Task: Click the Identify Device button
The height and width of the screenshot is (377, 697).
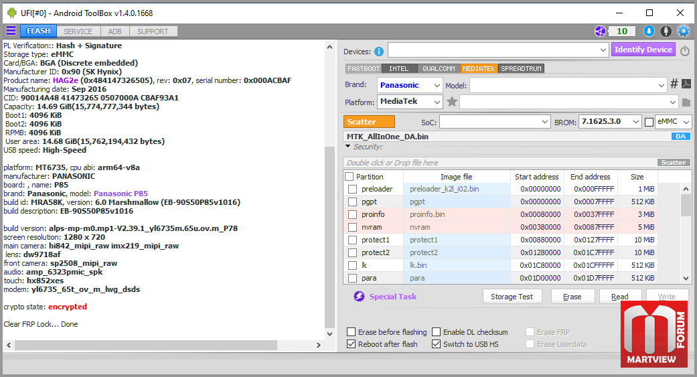Action: [x=643, y=50]
